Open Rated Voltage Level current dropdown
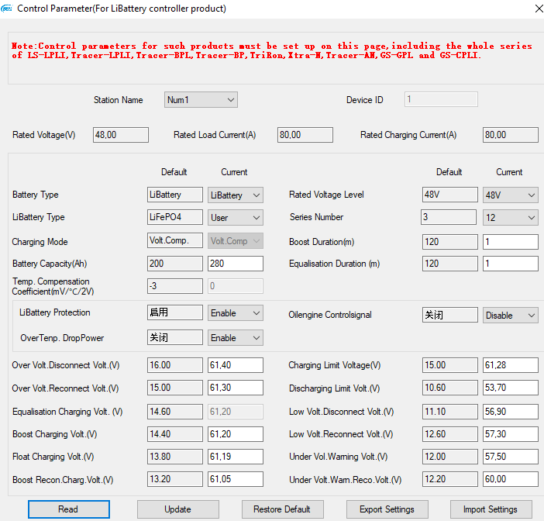Image resolution: width=544 pixels, height=521 pixels. pyautogui.click(x=510, y=195)
